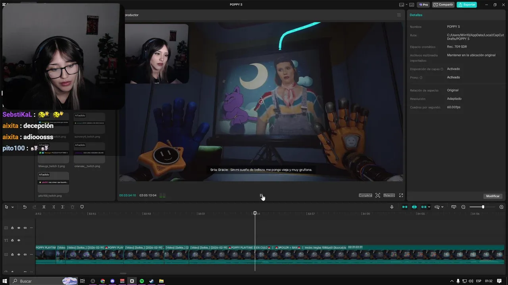Click the timeline cover preview icon
The image size is (508, 285).
point(454,207)
